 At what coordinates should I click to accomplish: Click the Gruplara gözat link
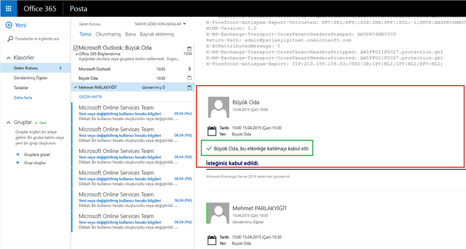[x=37, y=154]
